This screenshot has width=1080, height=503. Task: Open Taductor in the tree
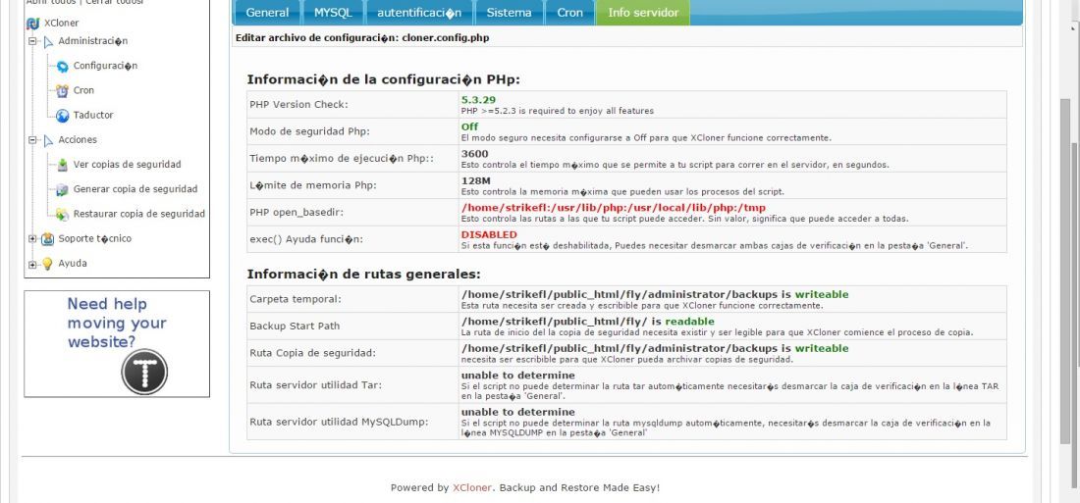pyautogui.click(x=93, y=115)
